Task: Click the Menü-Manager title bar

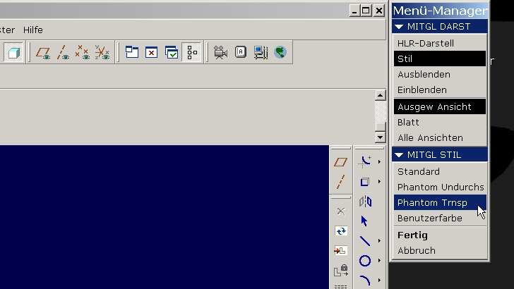Action: (440, 11)
